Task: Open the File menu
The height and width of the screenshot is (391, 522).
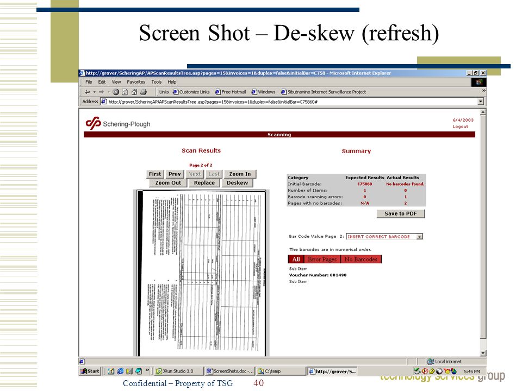Action: [x=89, y=82]
